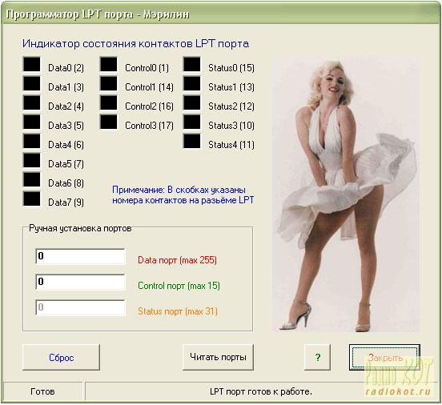Toggle the Data7 (9) indicator square
The width and height of the screenshot is (442, 405).
32,198
